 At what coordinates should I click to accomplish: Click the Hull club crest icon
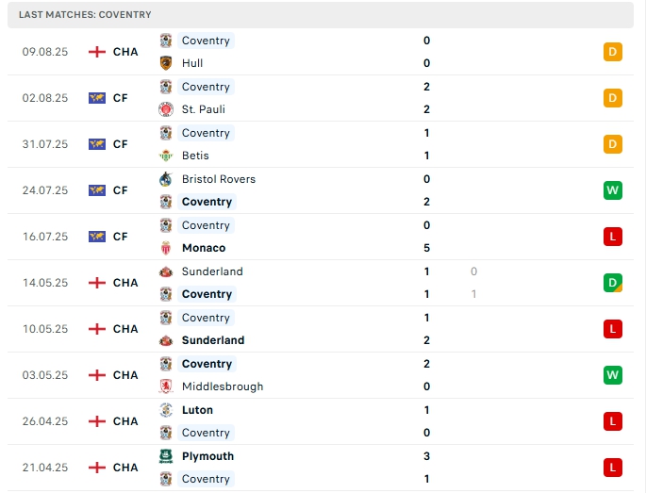point(166,63)
